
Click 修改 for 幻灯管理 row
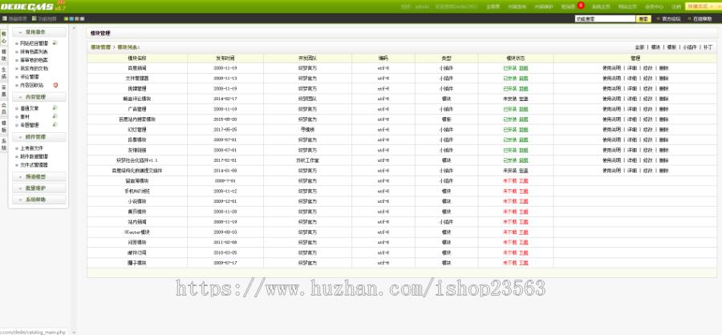pos(648,130)
